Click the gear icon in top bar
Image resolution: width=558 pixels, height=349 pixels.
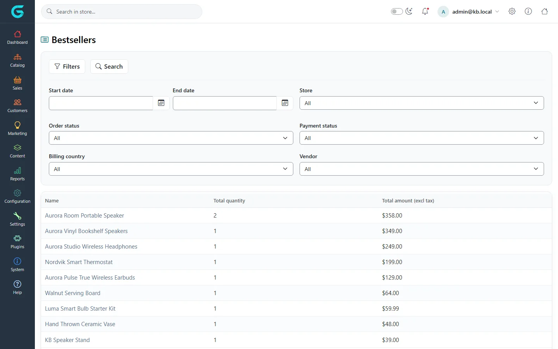tap(512, 11)
